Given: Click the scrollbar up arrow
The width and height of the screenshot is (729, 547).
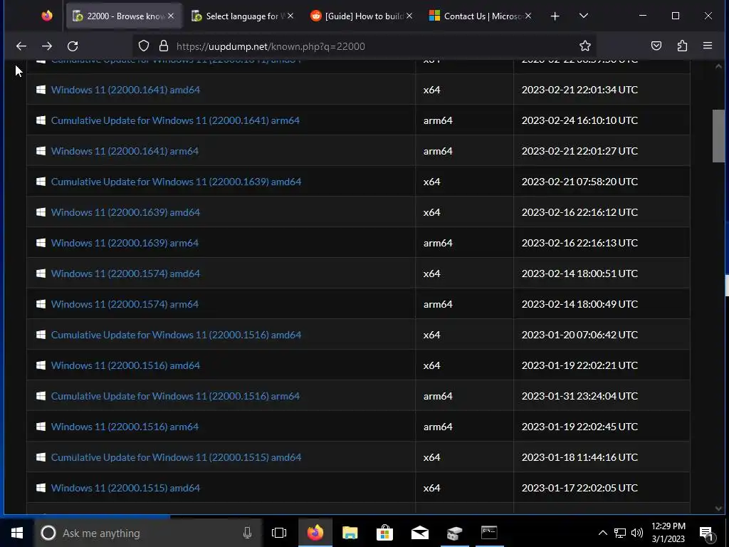Looking at the screenshot, I should 718,66.
